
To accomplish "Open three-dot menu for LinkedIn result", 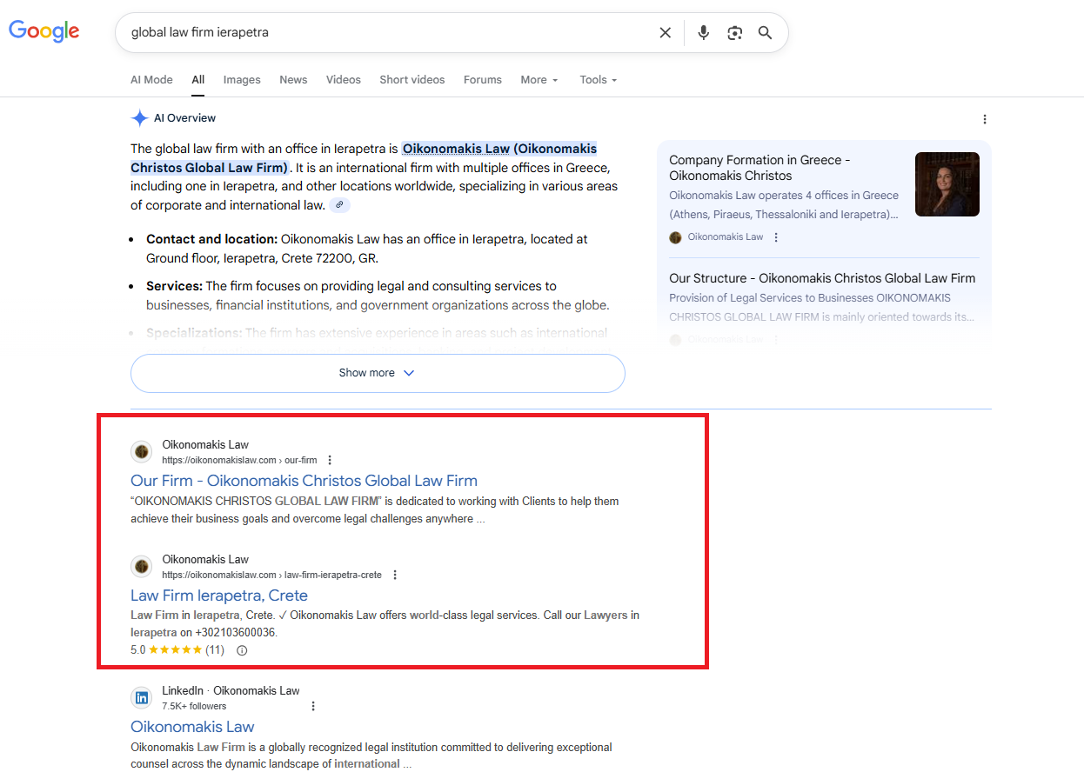I will pyautogui.click(x=313, y=706).
